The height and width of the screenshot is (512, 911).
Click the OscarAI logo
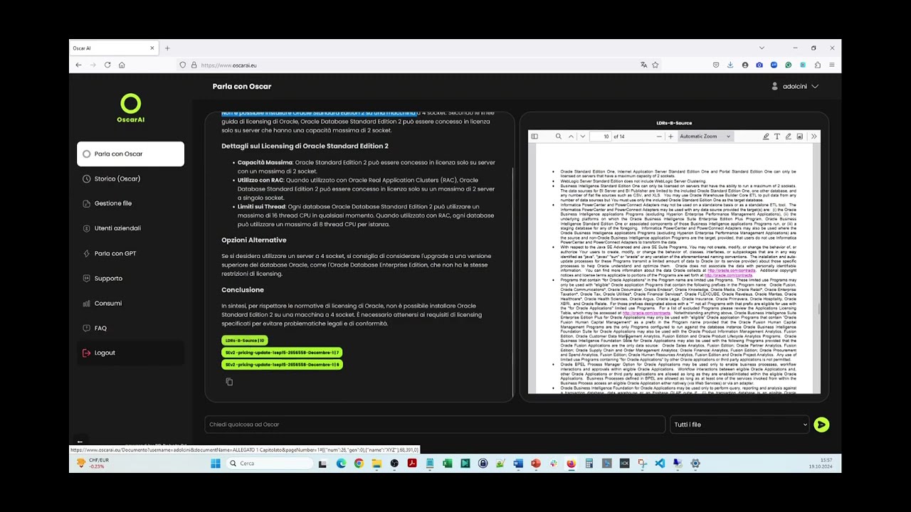(130, 109)
